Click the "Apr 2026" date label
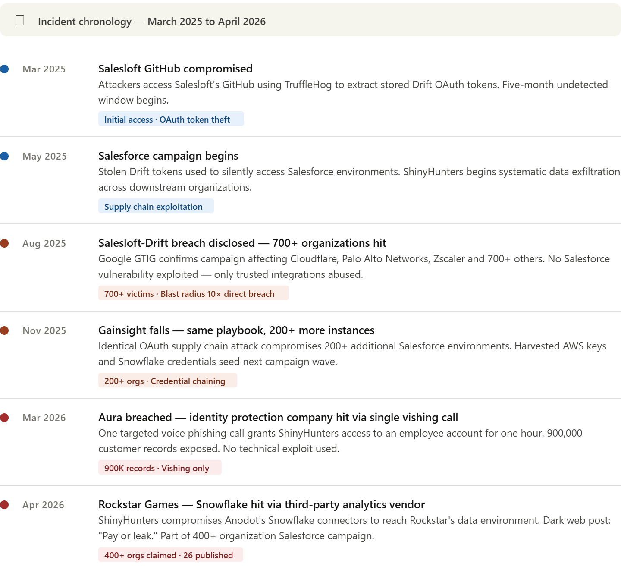This screenshot has width=621, height=579. point(43,505)
